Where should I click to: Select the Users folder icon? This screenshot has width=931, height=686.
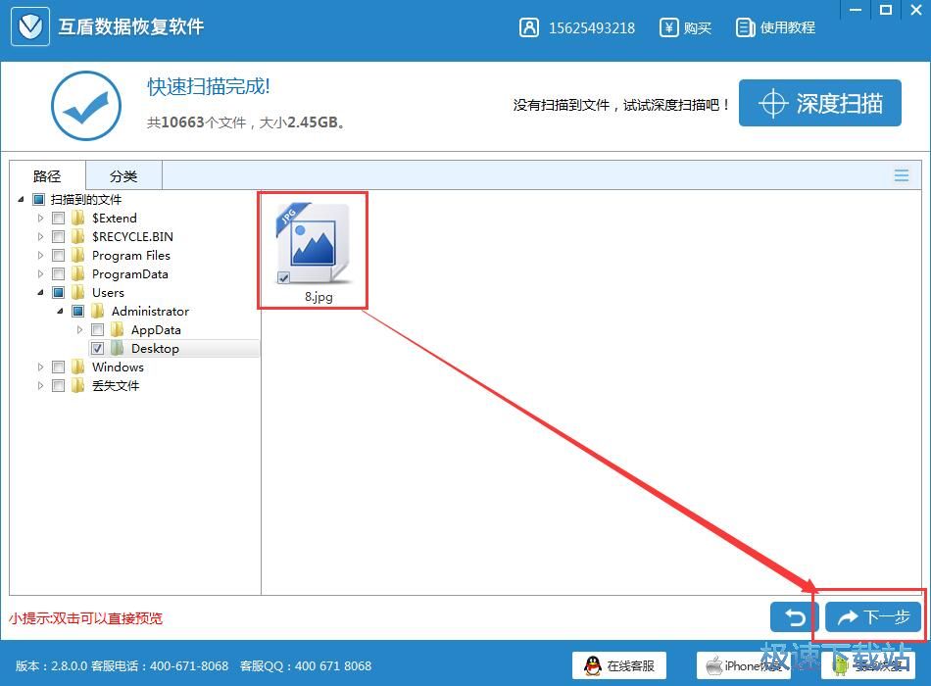click(77, 292)
